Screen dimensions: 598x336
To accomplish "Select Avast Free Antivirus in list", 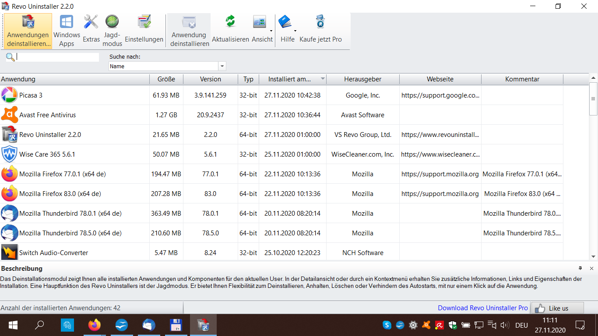I will (47, 115).
